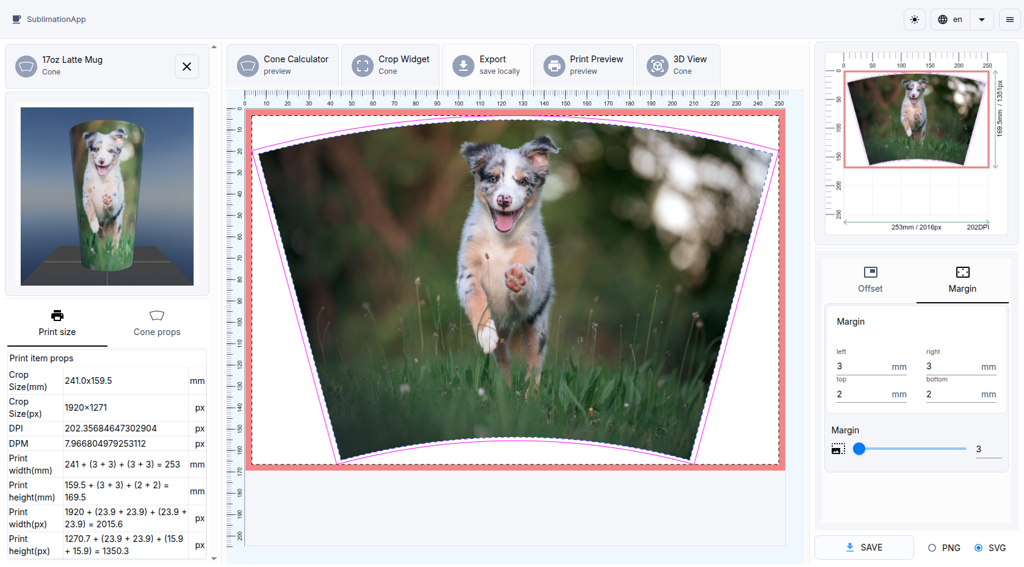Expand the language dropdown arrow
Image resolution: width=1024 pixels, height=567 pixels.
pos(981,20)
